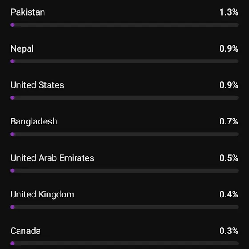This screenshot has width=249, height=249.
Task: Click the Canada progress bar
Action: [x=124, y=244]
